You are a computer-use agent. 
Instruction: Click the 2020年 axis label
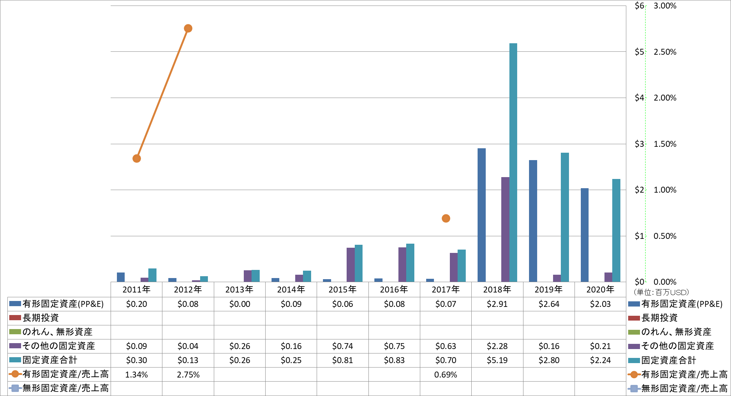600,289
